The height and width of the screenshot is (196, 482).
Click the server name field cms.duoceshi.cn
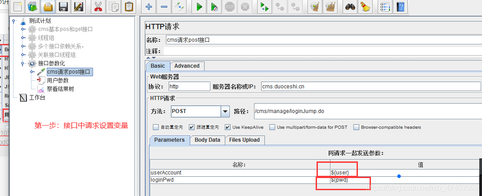coord(371,87)
